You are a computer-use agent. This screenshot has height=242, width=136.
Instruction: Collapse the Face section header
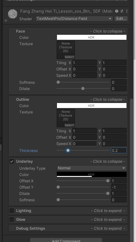(x=68, y=31)
